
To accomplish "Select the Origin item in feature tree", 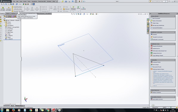I will click(x=9, y=34).
